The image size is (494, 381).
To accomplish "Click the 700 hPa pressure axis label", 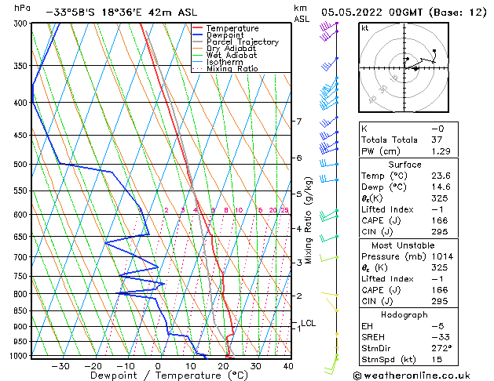I will click(x=22, y=257).
